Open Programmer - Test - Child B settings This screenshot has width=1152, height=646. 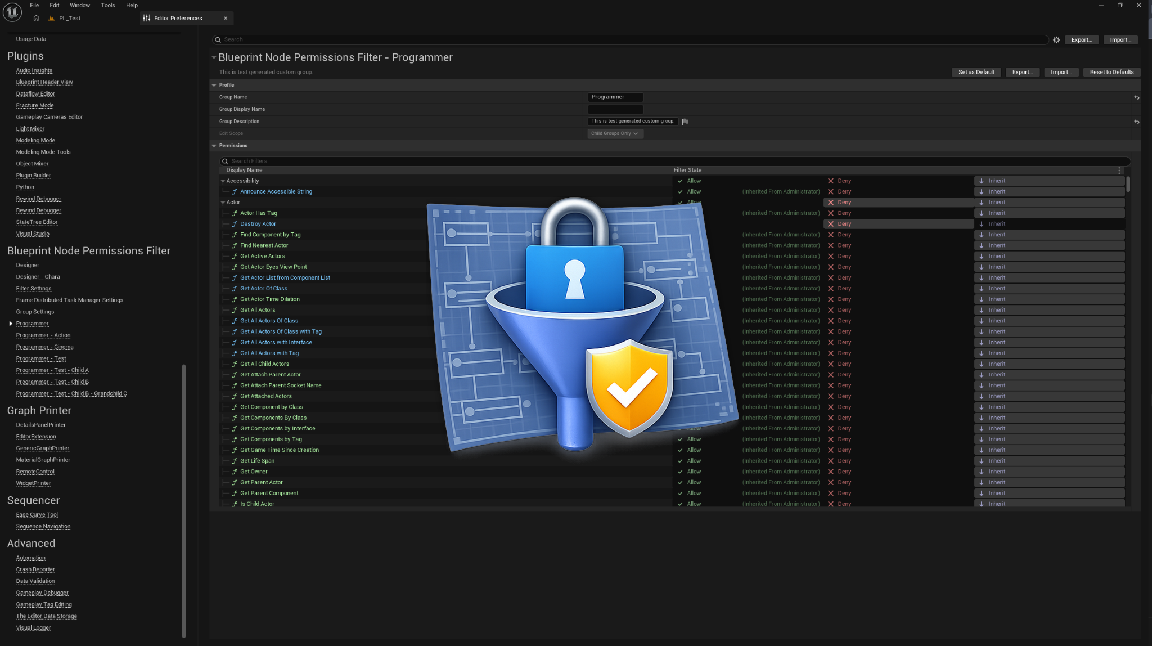tap(52, 382)
